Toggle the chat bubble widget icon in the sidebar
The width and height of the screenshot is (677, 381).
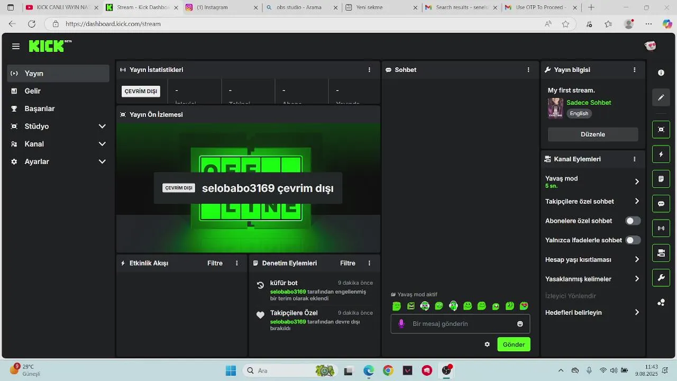coord(661,204)
